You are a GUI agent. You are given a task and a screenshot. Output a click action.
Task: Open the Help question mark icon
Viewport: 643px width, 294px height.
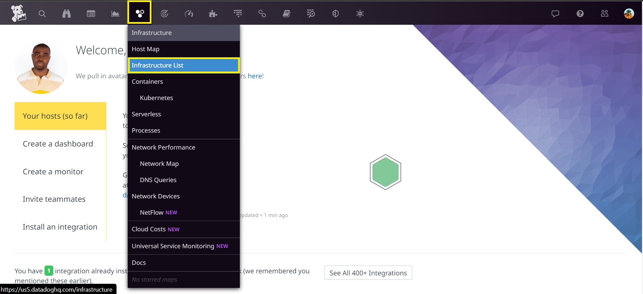(580, 14)
